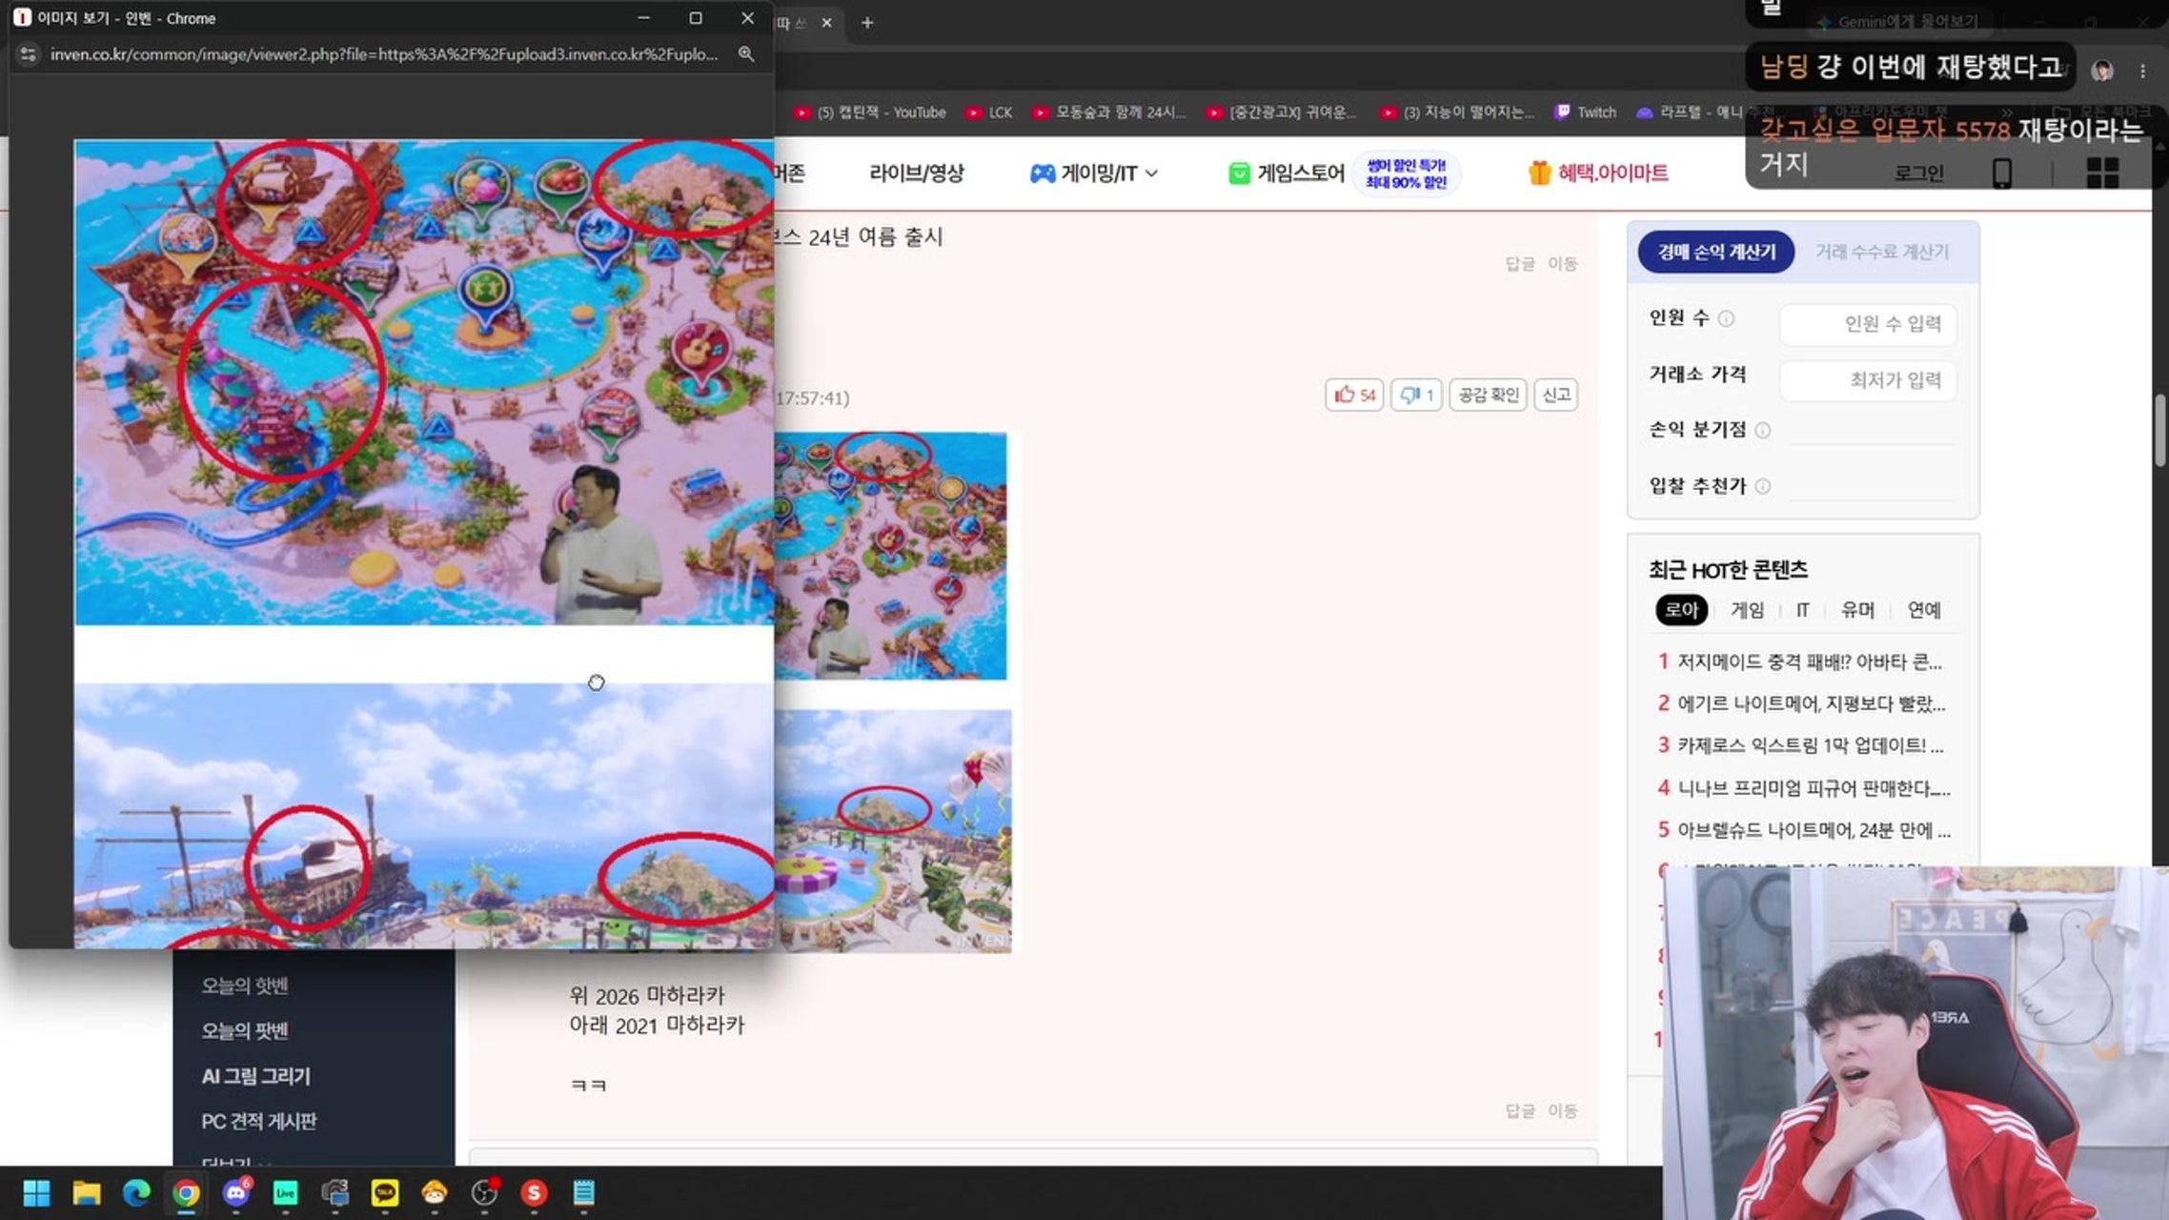The width and height of the screenshot is (2169, 1220).
Task: Open the green Live app taskbar icon
Action: pos(285,1192)
